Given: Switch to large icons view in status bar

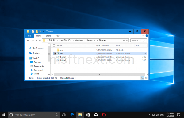Looking at the screenshot, I should tap(146, 78).
